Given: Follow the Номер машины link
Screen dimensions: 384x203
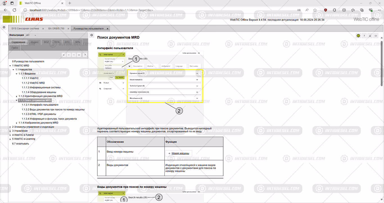Looking at the screenshot, I should 180,153.
